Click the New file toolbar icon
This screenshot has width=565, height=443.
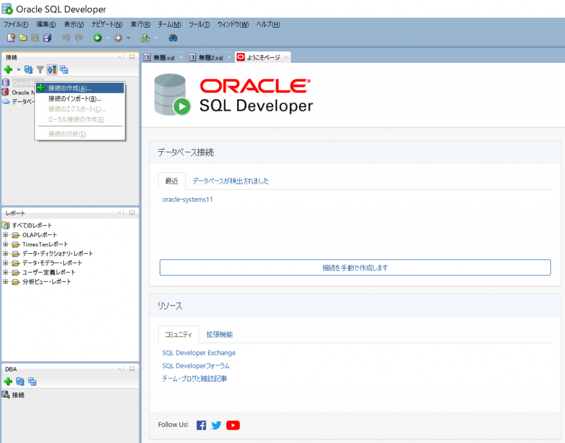pos(11,38)
